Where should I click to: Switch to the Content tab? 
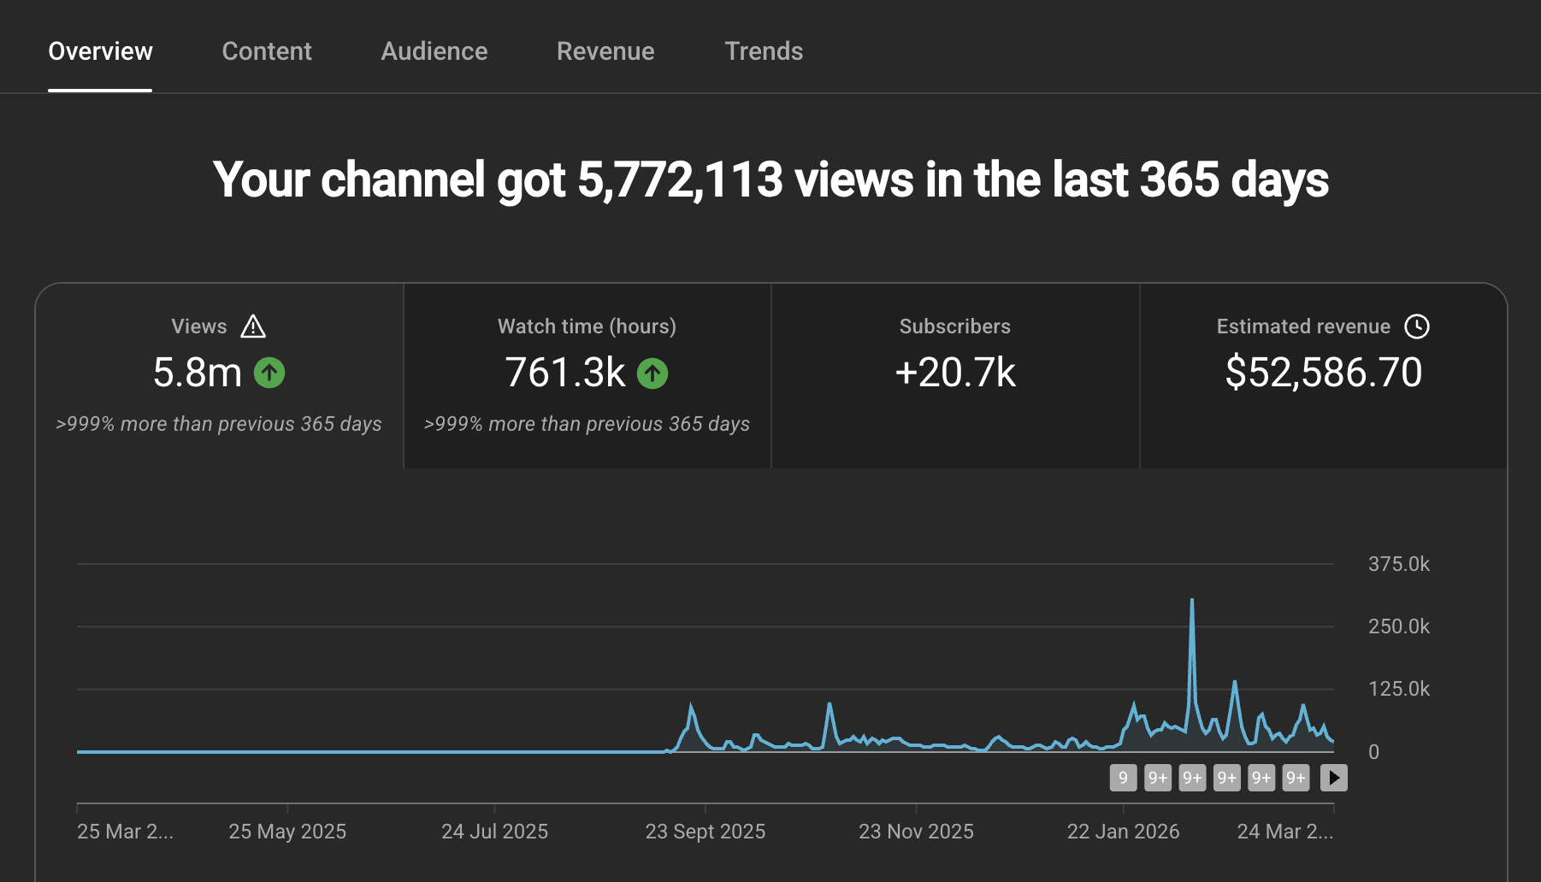[267, 51]
